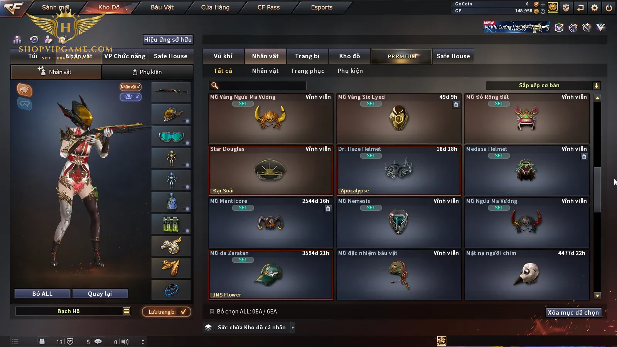Select the green goggles equipment slot
This screenshot has width=617, height=347.
171,136
